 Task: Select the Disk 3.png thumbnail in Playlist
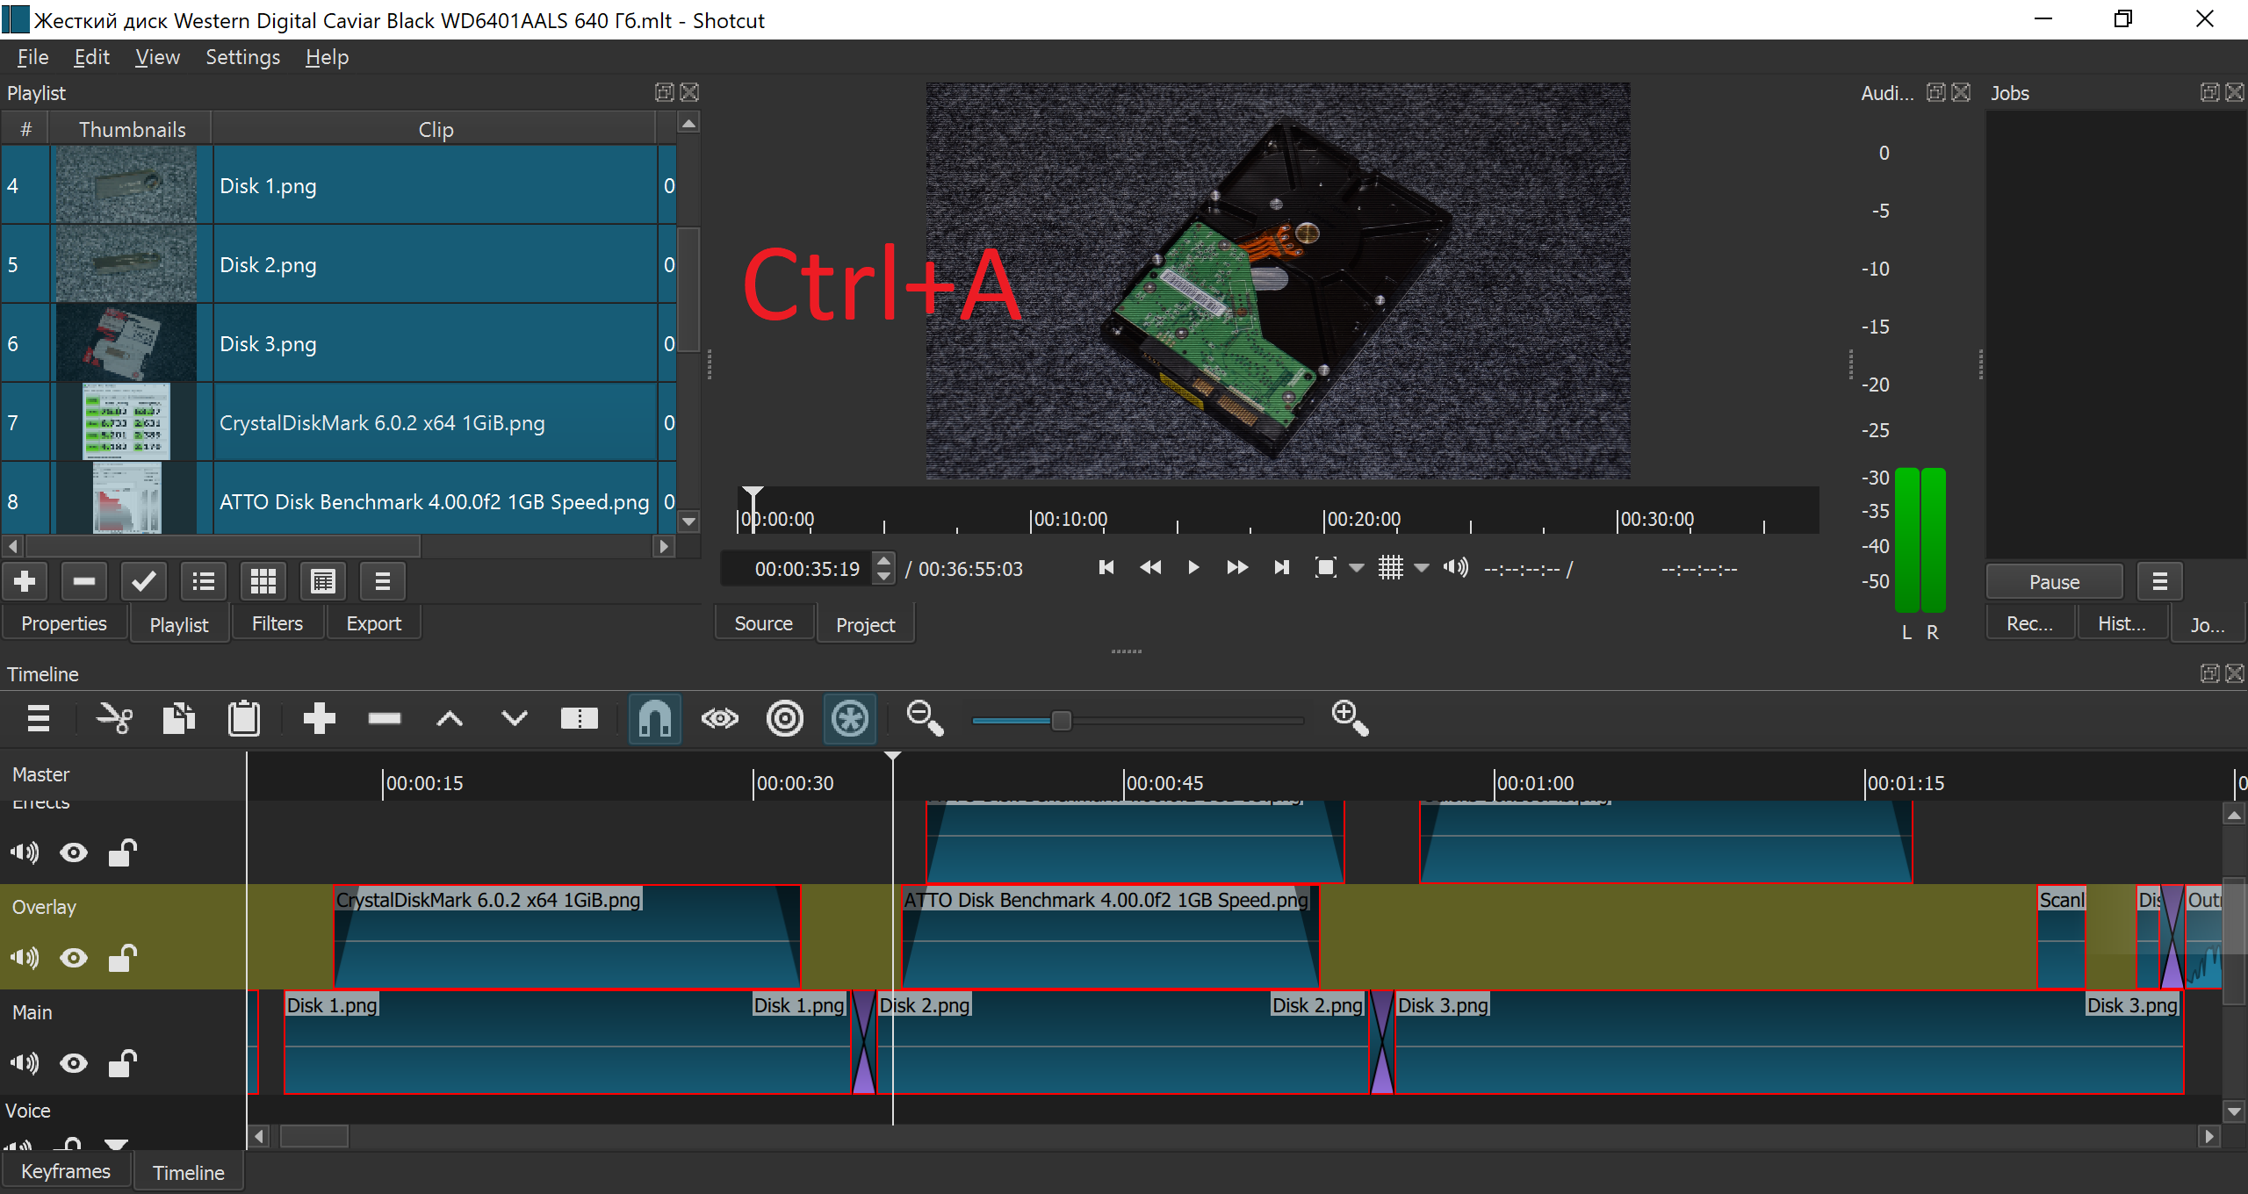pyautogui.click(x=128, y=343)
